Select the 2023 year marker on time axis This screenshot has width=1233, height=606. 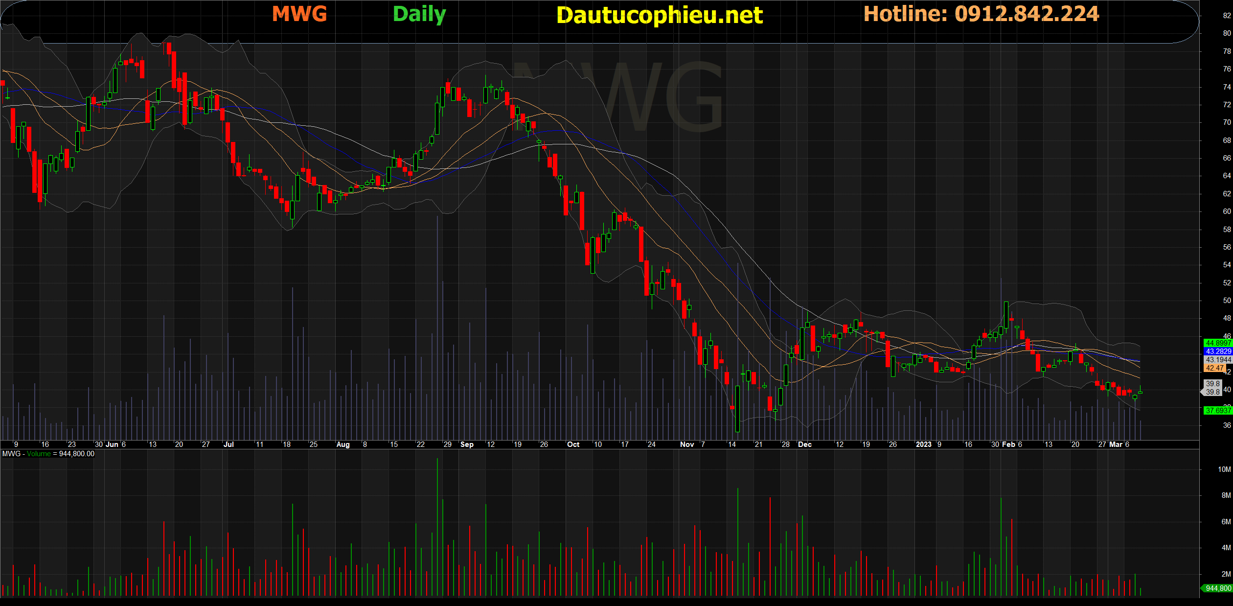[x=923, y=444]
